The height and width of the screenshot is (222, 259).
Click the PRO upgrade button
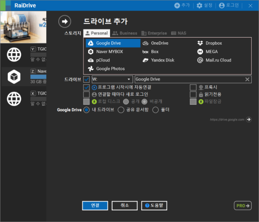pyautogui.click(x=243, y=206)
